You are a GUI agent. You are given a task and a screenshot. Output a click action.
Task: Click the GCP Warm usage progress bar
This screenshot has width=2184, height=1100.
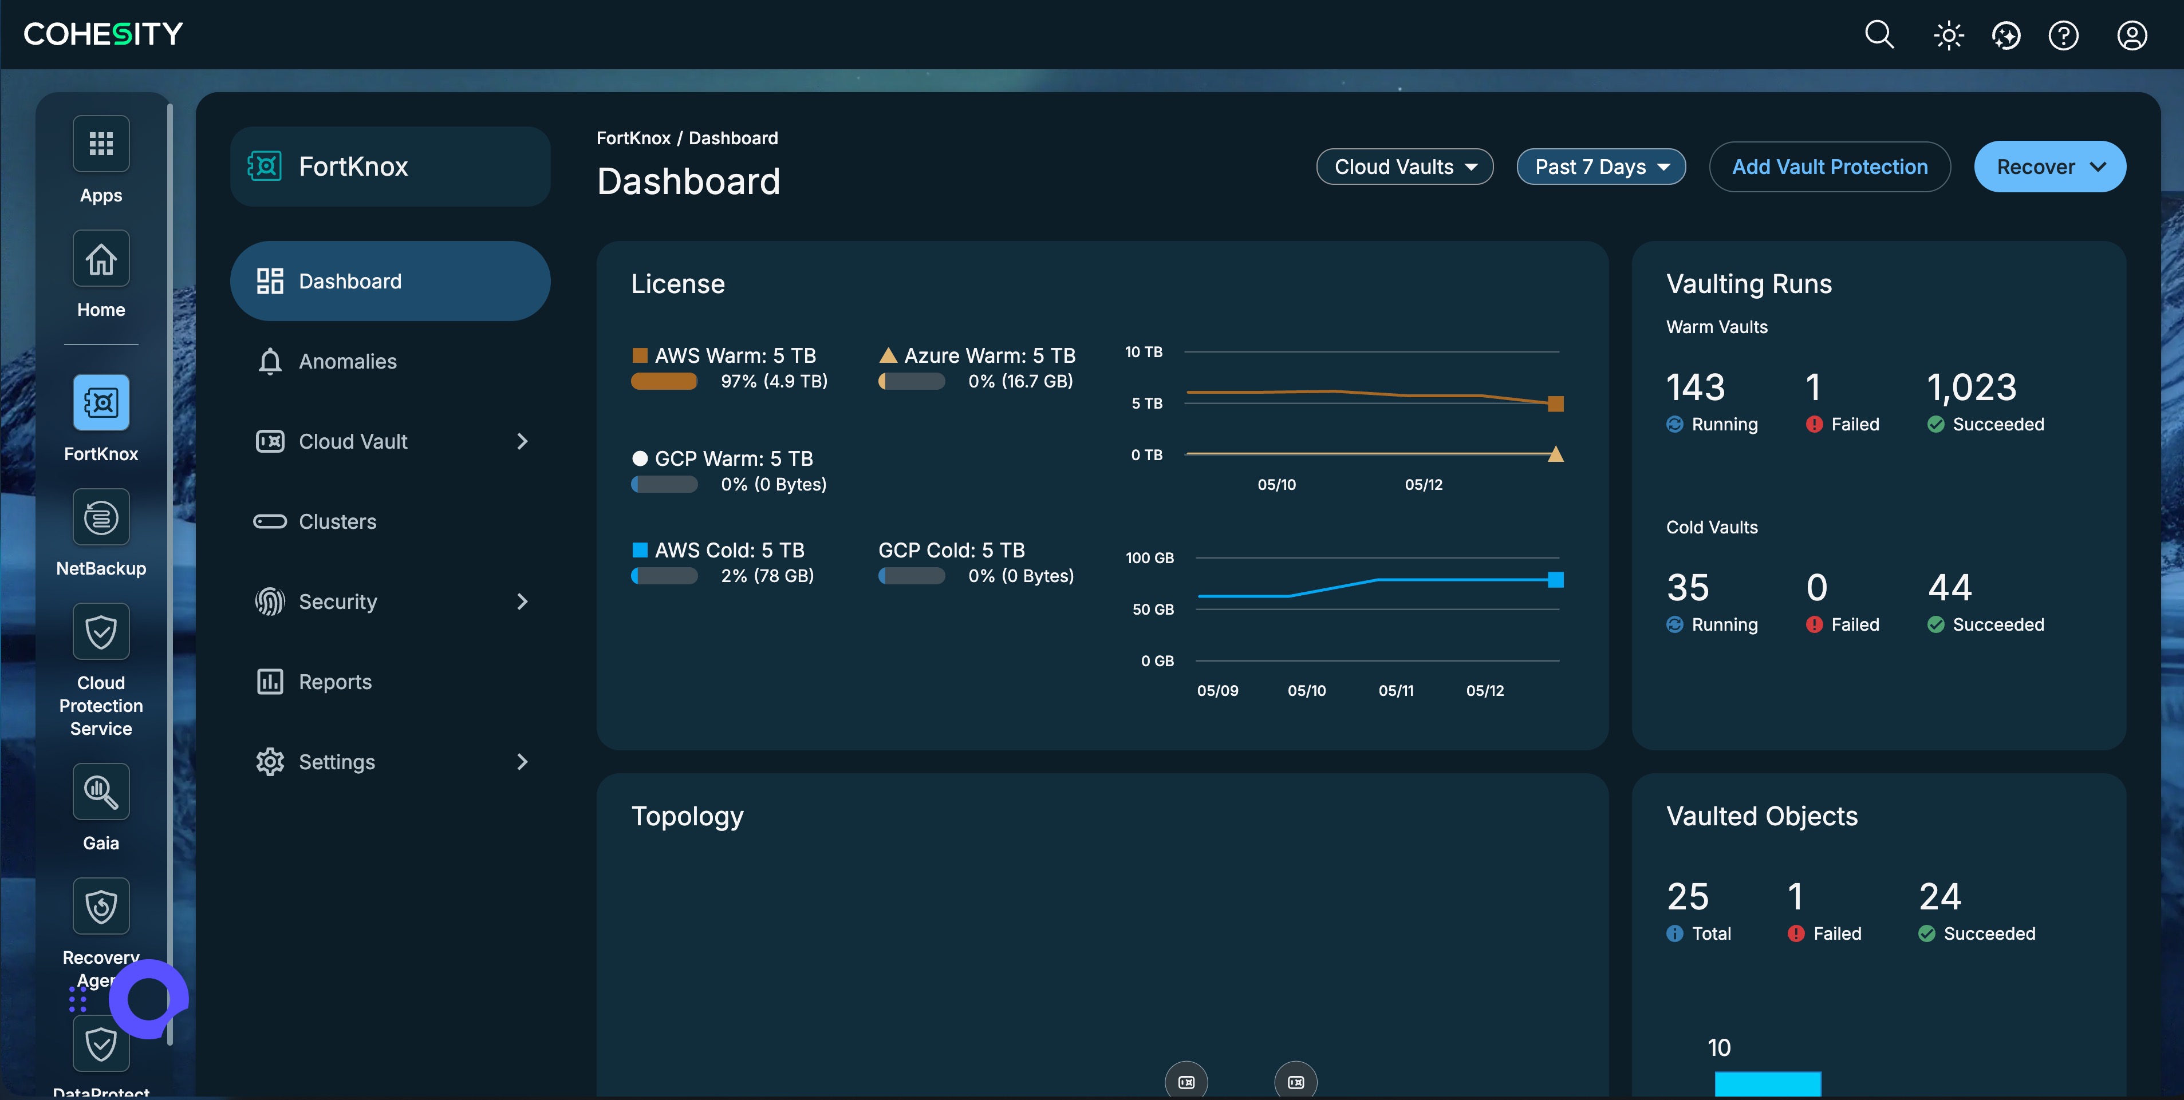(x=664, y=485)
